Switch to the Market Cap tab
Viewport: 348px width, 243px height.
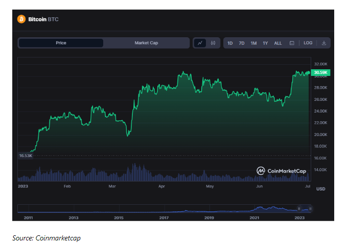click(146, 43)
